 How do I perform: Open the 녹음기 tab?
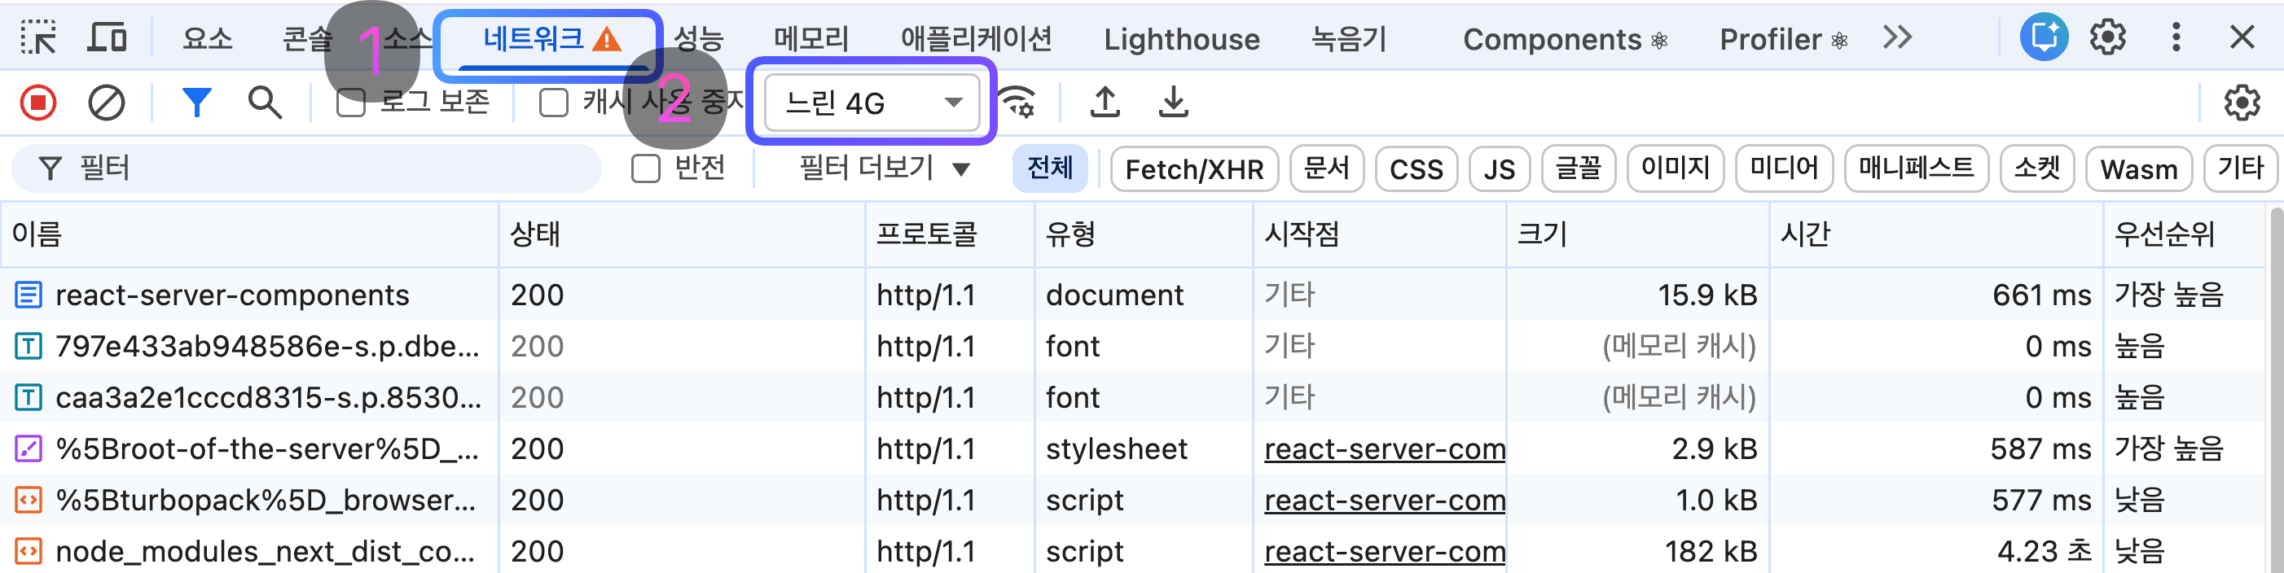point(1349,39)
